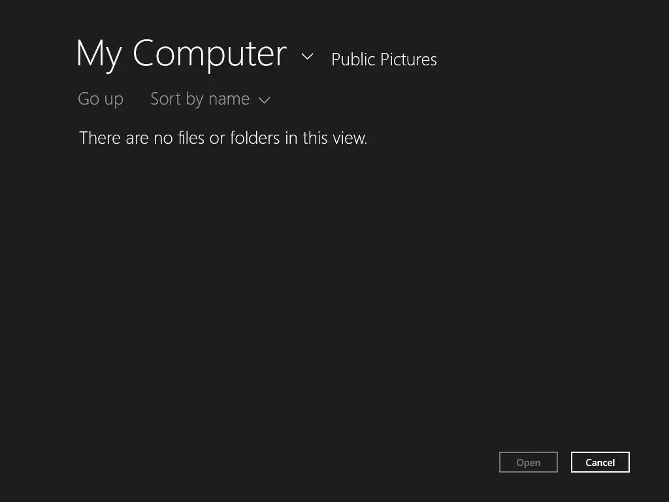Click the My Computer heading
The width and height of the screenshot is (669, 502).
click(182, 54)
